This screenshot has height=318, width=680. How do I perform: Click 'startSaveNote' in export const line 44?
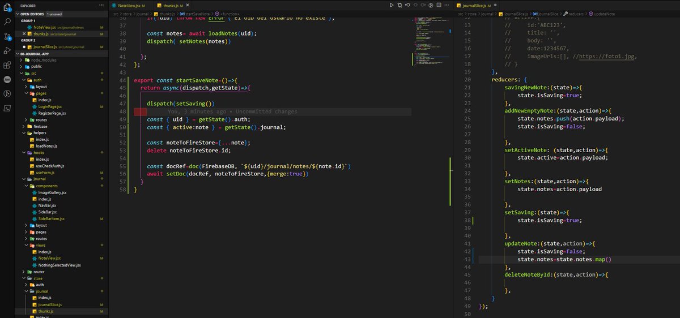197,80
